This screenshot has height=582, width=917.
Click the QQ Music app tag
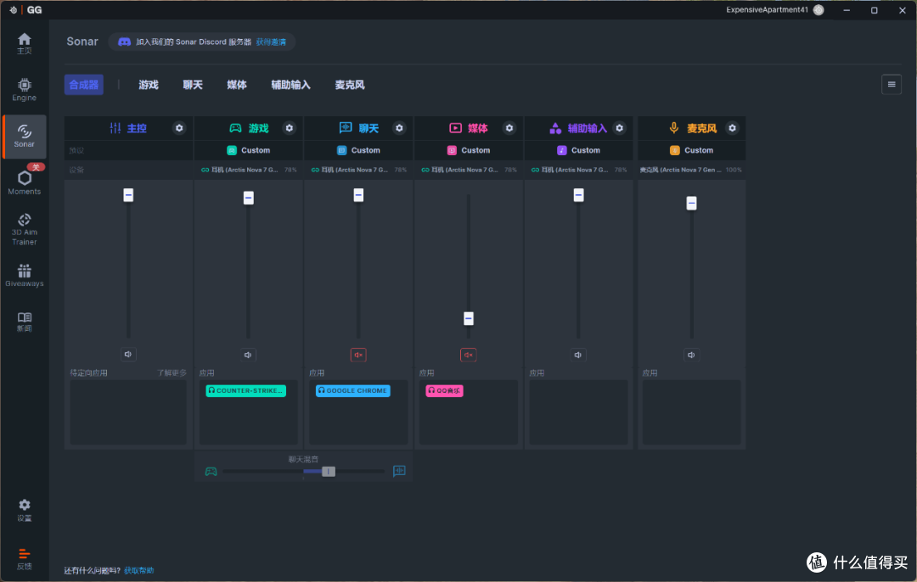(444, 390)
